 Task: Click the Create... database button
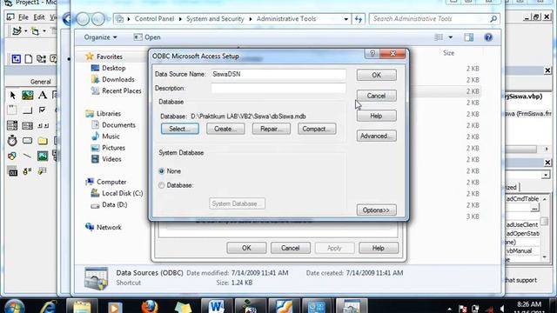point(225,129)
